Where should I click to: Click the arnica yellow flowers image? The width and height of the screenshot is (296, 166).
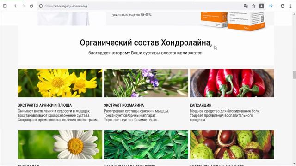60,83
